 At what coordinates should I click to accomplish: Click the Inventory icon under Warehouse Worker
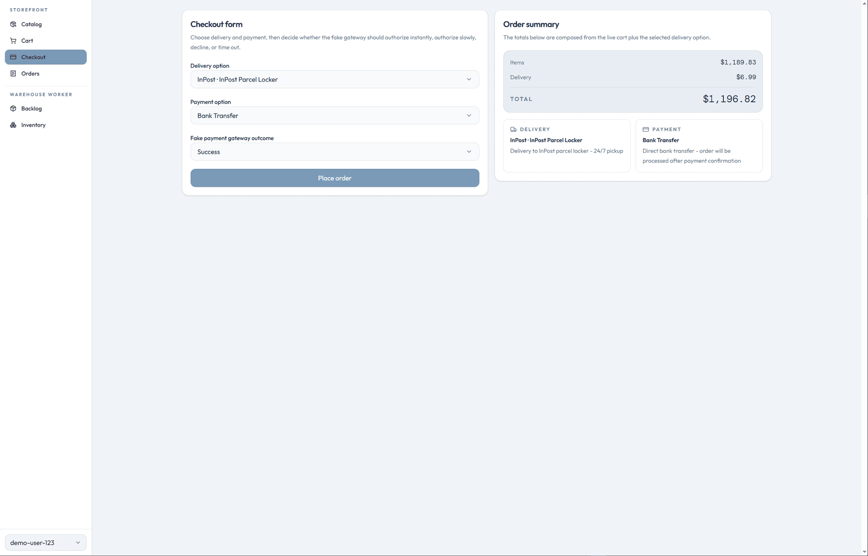[13, 125]
